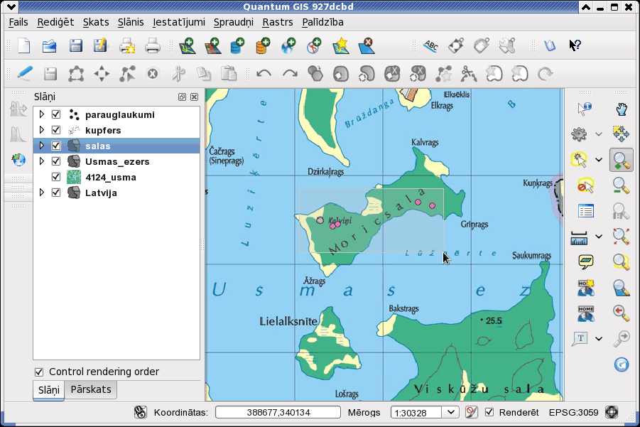Open the Slānis menu
640x427 pixels.
(x=131, y=22)
